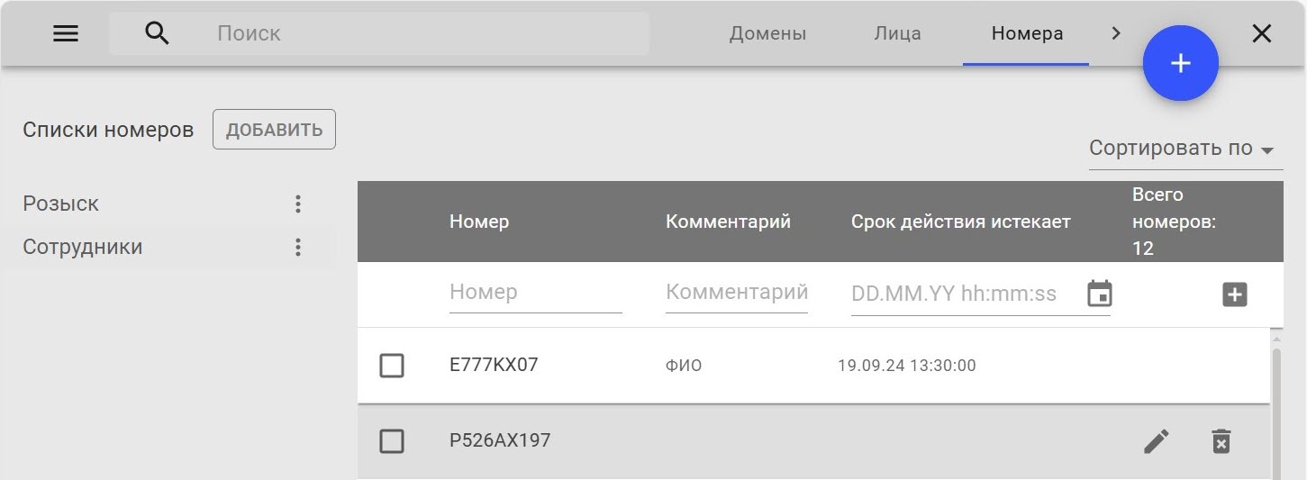Click the add-row plus square icon
The height and width of the screenshot is (480, 1307).
pos(1234,294)
